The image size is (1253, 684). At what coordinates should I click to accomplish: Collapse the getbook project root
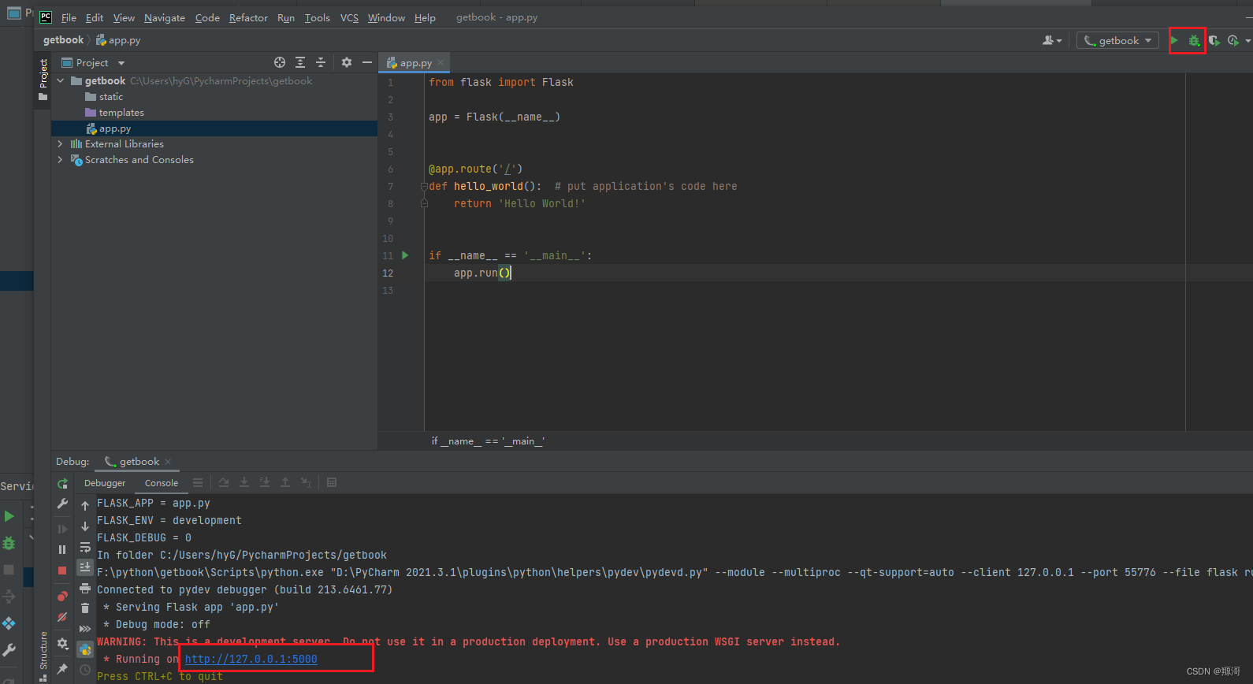click(x=60, y=81)
